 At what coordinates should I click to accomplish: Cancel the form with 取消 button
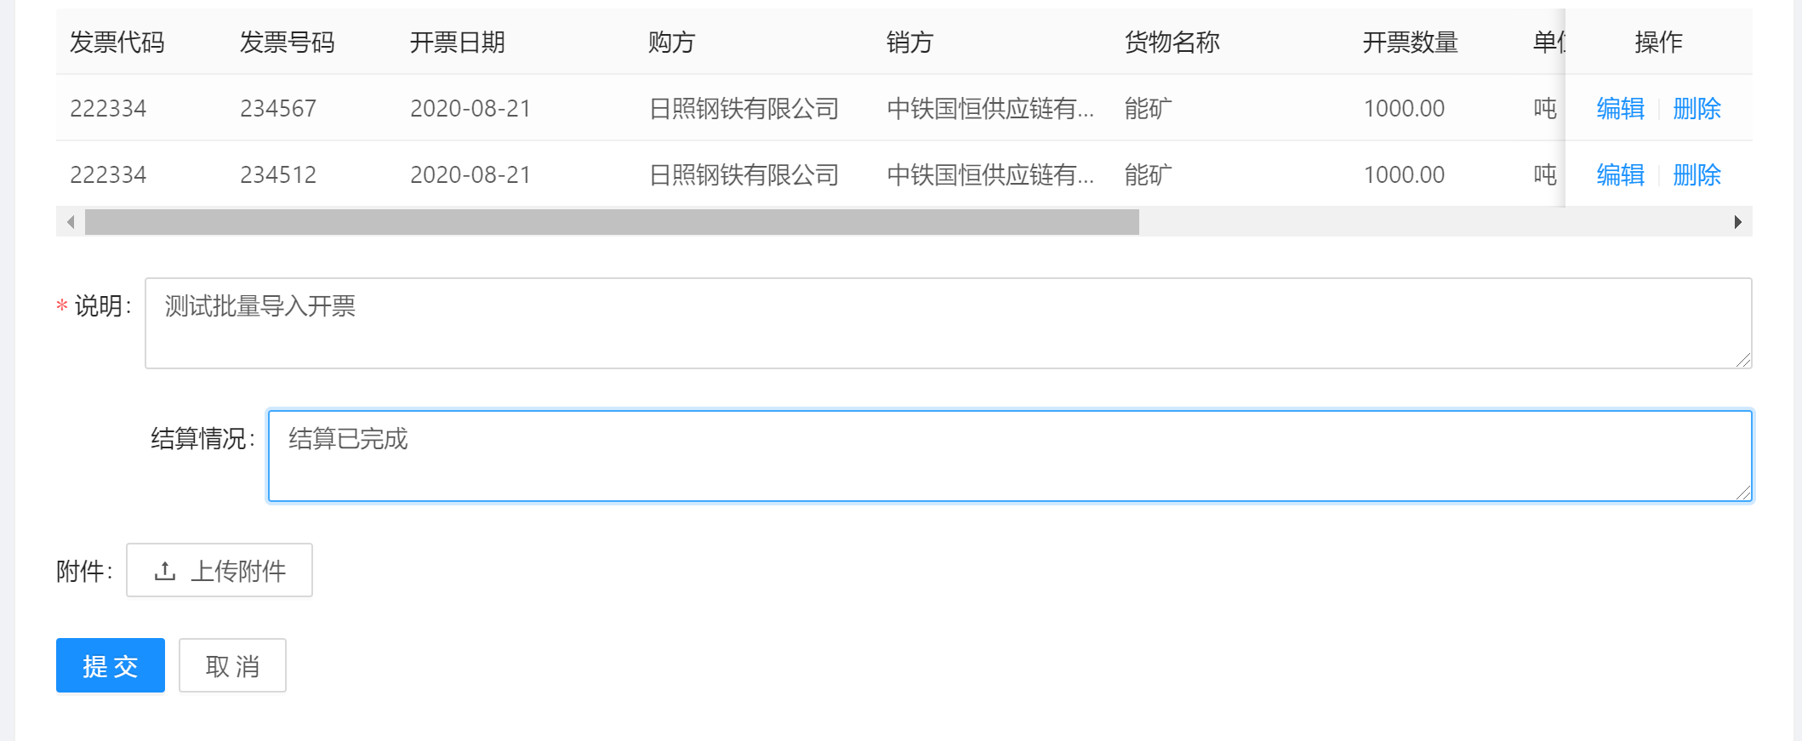[x=232, y=665]
